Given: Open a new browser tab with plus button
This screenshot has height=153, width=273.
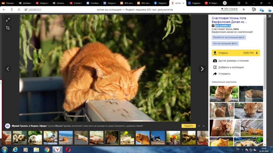Looking at the screenshot, I should 225,3.
